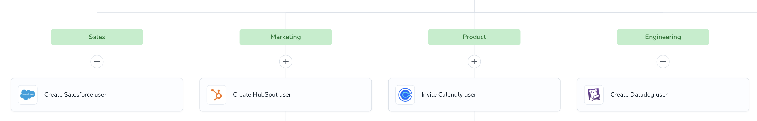Select the Product branch label
Screen dimensions: 757x121
click(474, 37)
